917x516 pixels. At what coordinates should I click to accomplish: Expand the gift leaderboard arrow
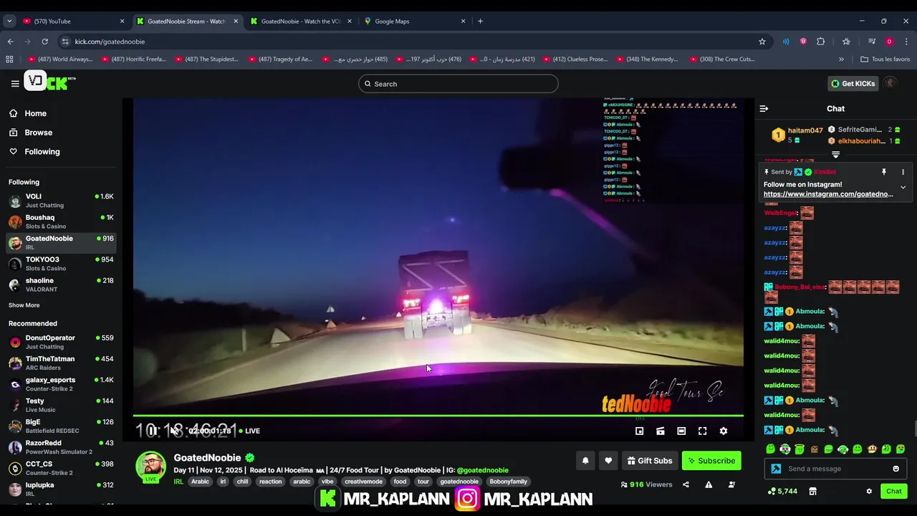pyautogui.click(x=835, y=155)
